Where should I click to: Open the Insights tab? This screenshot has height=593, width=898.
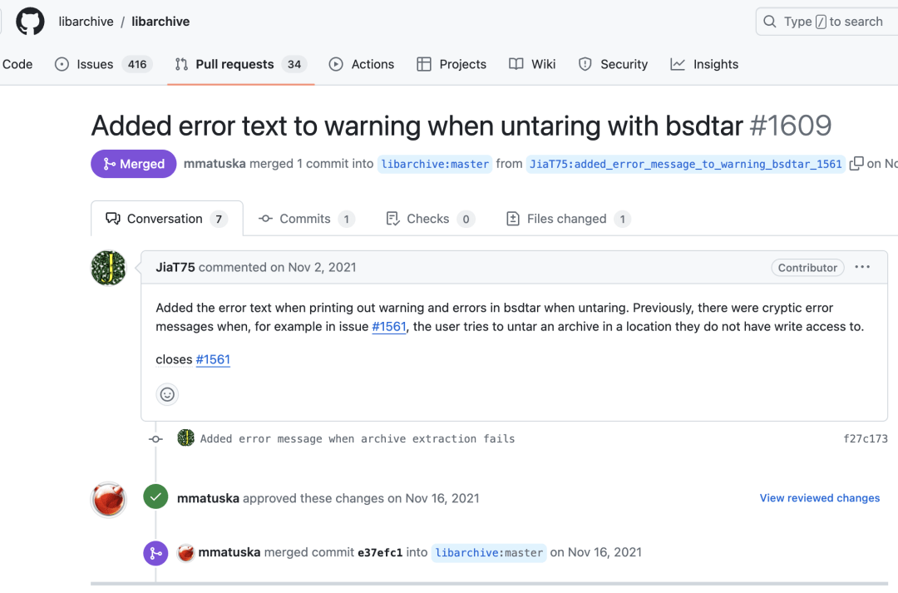(704, 64)
